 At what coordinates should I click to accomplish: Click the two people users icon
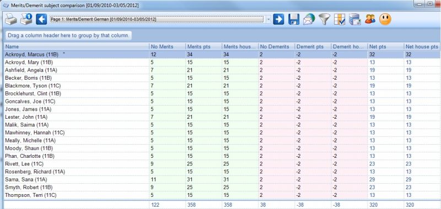370,19
